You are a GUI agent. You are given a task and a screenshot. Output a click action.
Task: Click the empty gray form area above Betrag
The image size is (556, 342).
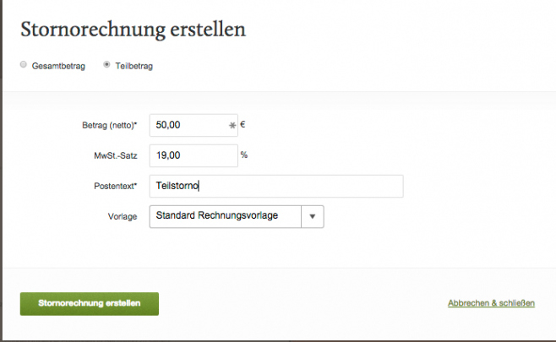[x=279, y=103]
